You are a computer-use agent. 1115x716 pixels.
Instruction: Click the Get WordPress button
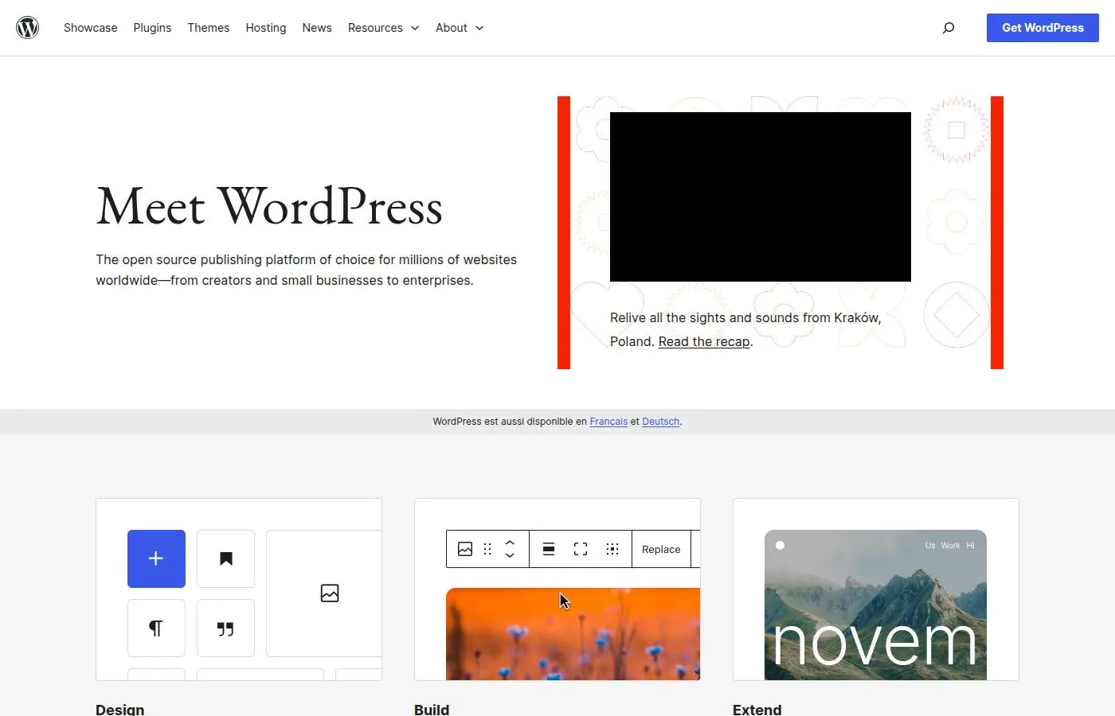point(1043,28)
